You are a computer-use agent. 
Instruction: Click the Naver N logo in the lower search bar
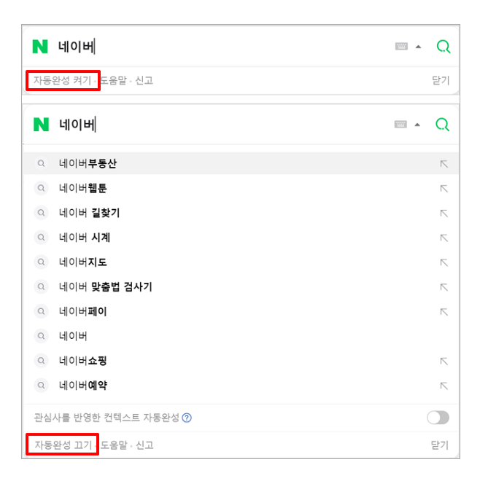tap(41, 125)
